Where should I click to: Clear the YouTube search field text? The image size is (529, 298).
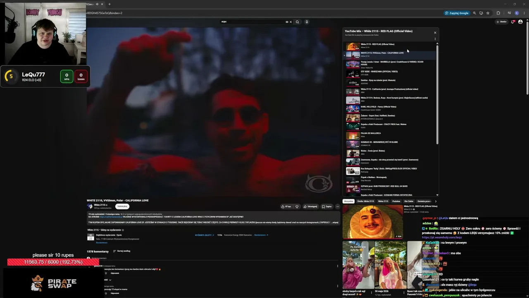[291, 22]
